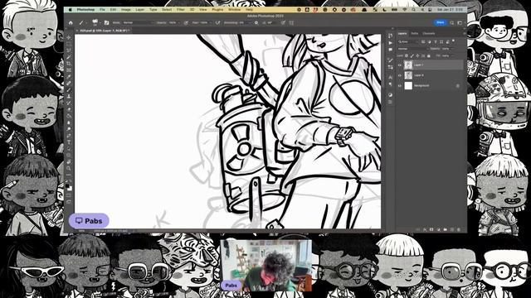Screen dimensions: 531x298
Task: Hide the top selected layer via eye icon
Action: pos(400,65)
